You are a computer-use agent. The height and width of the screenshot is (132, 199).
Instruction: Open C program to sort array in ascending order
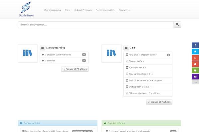130,131
